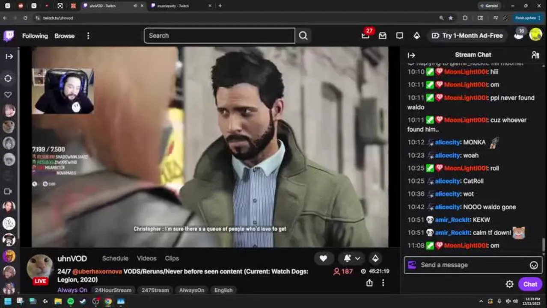Open the mail inbox icon in Twitch header
Viewport: 547px width, 308px height.
click(383, 36)
